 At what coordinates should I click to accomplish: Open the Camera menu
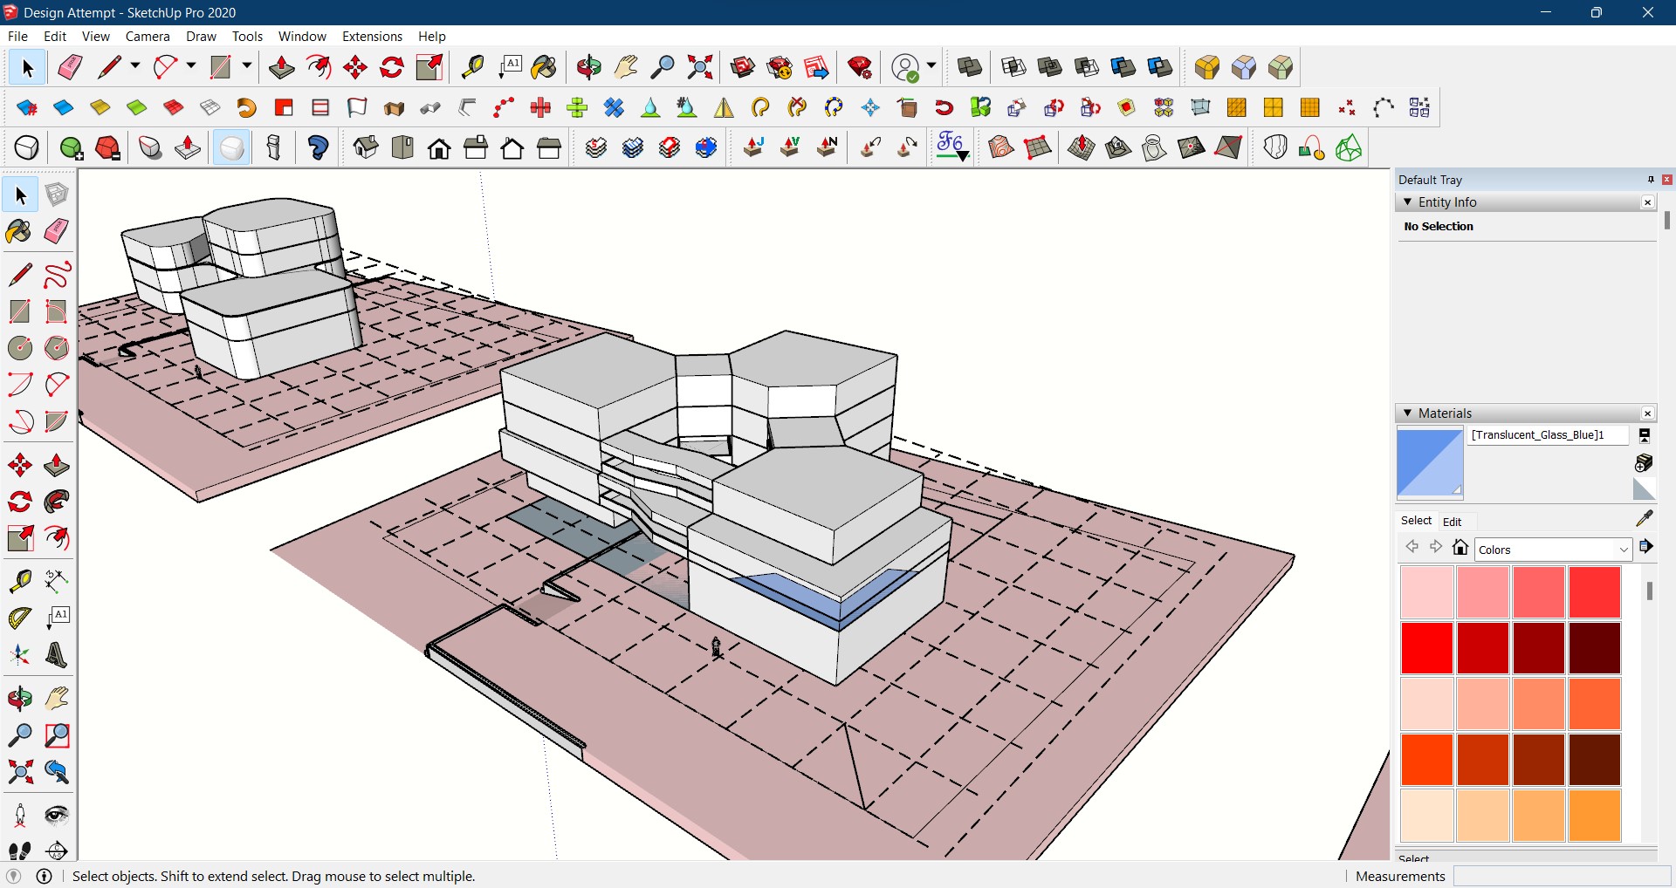point(148,37)
